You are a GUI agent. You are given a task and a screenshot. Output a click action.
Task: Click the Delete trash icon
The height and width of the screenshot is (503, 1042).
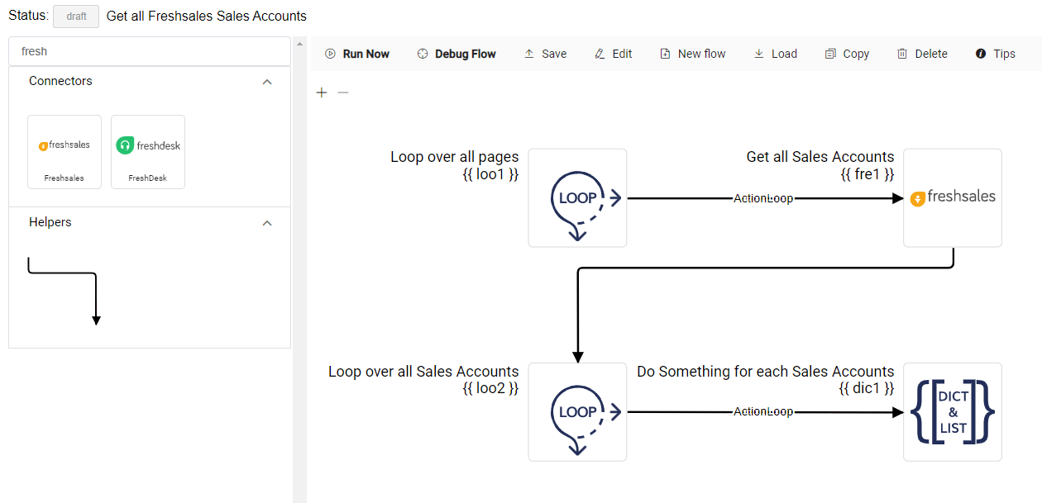click(x=902, y=54)
